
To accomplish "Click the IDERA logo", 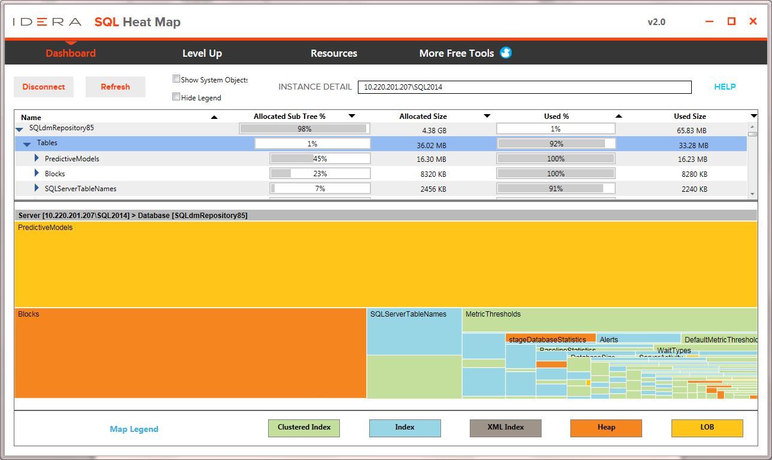I will 47,22.
